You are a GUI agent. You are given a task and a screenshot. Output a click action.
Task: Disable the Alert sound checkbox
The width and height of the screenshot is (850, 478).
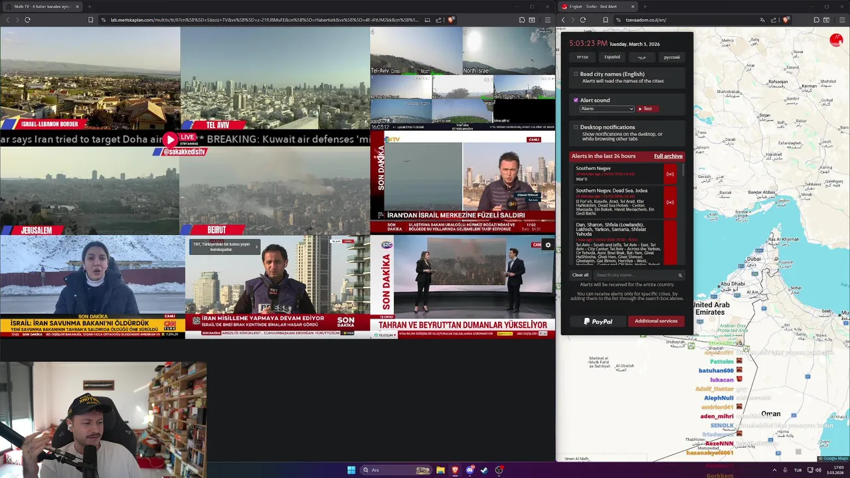coord(576,100)
